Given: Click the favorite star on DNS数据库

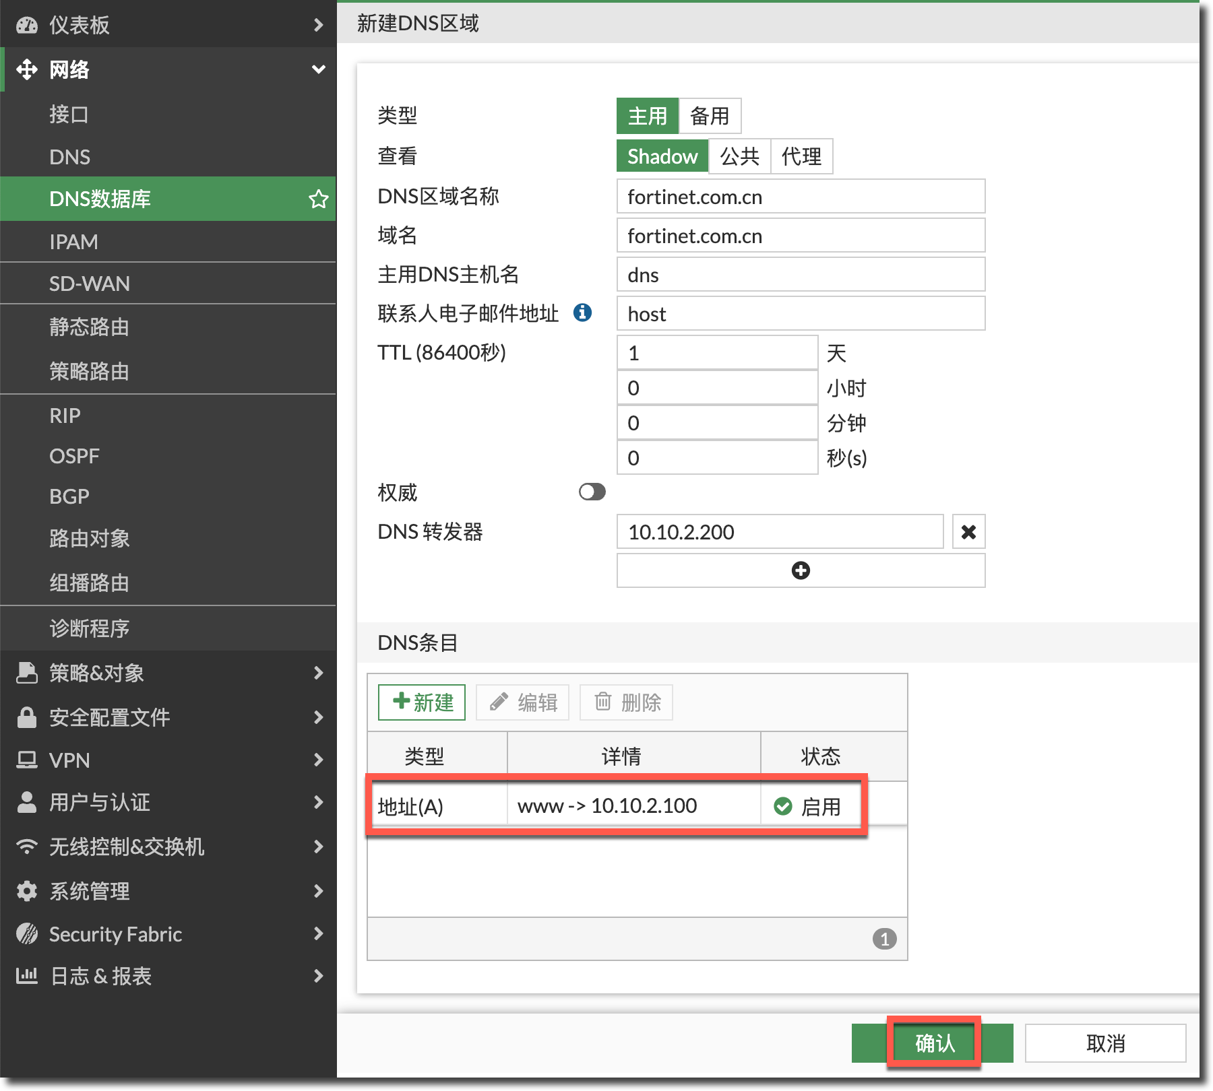Looking at the screenshot, I should 318,199.
